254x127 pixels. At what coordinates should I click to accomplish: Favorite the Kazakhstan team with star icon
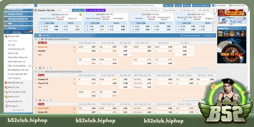[36, 47]
